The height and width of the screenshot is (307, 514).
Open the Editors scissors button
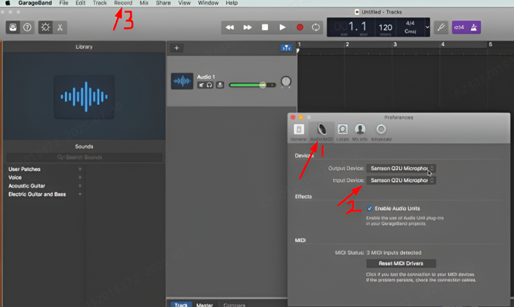pyautogui.click(x=60, y=27)
